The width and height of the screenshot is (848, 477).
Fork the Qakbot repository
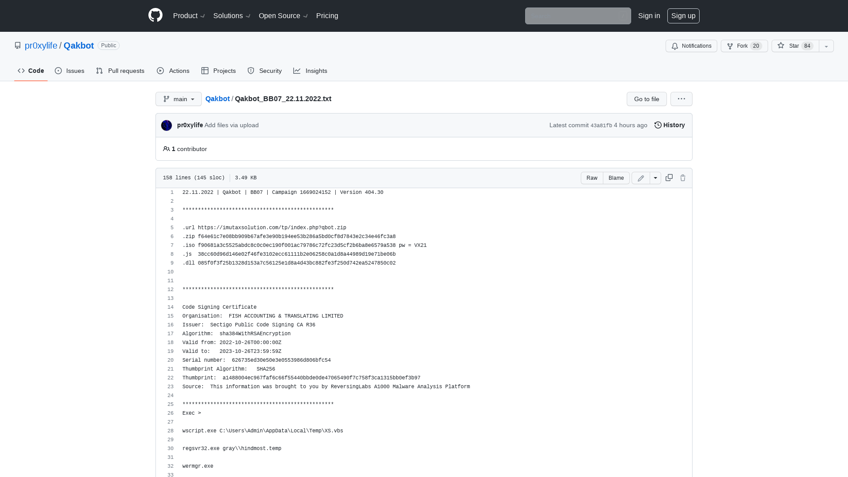[x=744, y=46]
